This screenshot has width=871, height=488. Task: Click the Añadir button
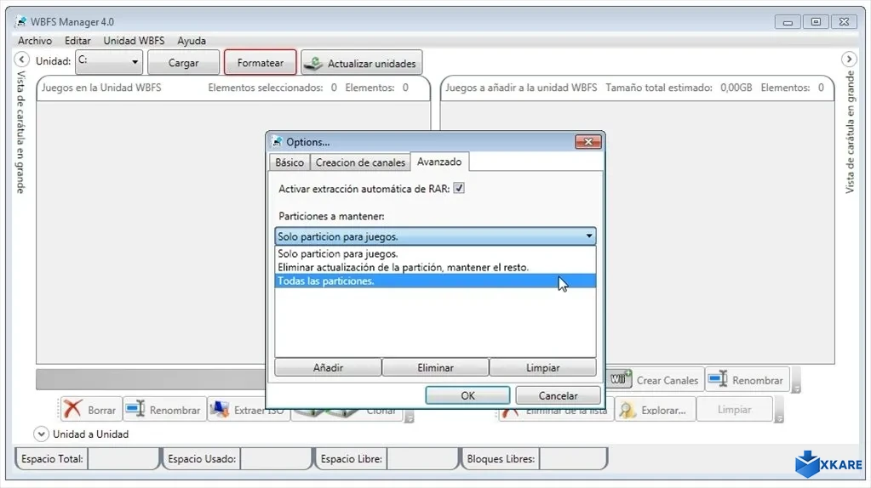tap(328, 367)
